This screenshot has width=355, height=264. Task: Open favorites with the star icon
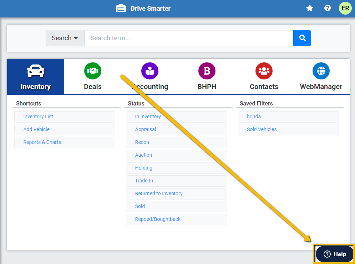[309, 8]
